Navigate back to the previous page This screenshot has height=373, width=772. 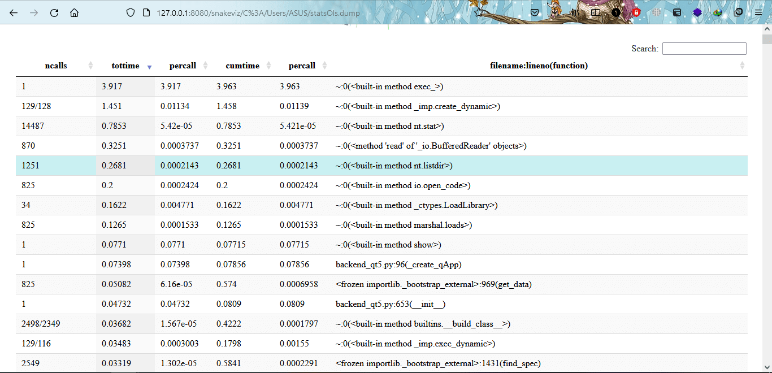pyautogui.click(x=12, y=12)
